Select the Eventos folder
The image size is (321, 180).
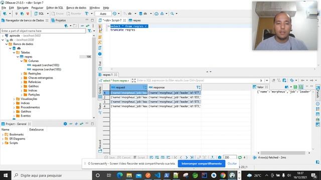[x=26, y=115]
